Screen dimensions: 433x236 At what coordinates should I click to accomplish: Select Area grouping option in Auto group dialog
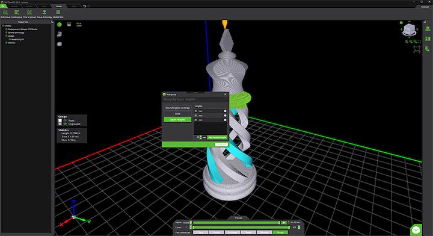[x=177, y=114]
